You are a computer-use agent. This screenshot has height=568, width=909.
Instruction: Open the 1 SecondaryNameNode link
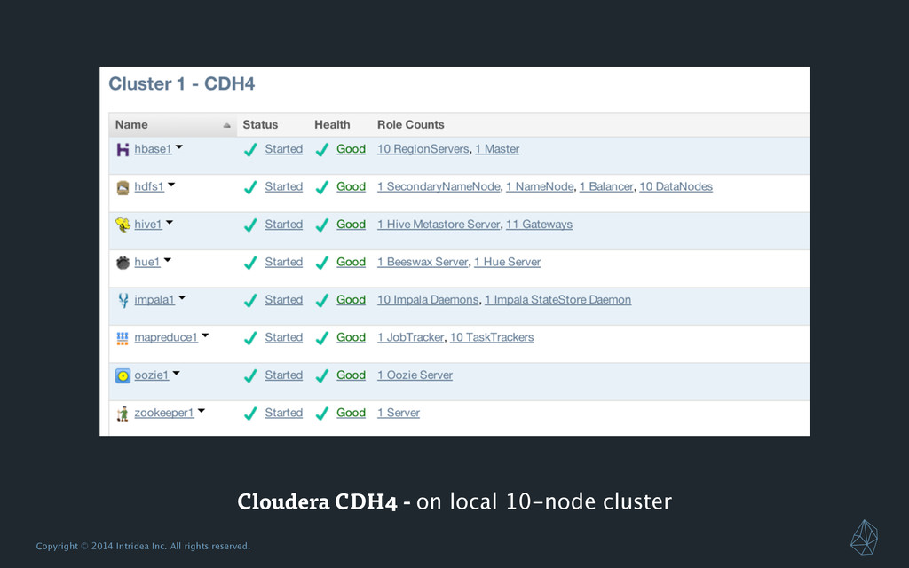click(439, 186)
